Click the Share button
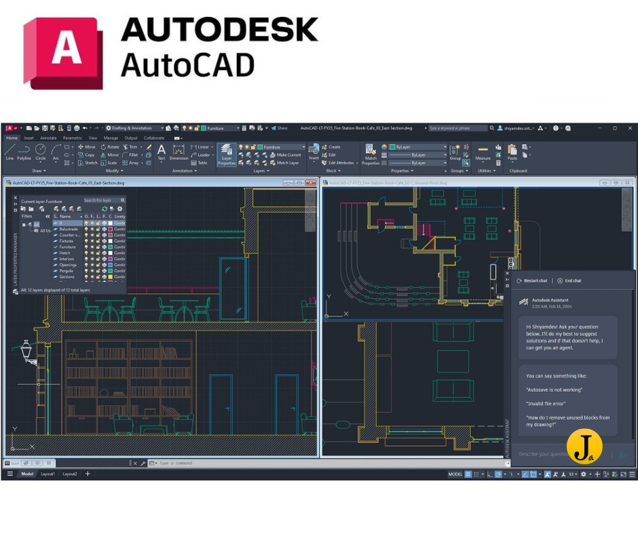This screenshot has height=534, width=638. 280,128
